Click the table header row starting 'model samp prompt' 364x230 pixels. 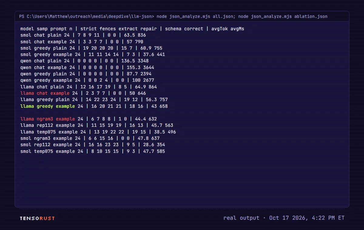(132, 29)
